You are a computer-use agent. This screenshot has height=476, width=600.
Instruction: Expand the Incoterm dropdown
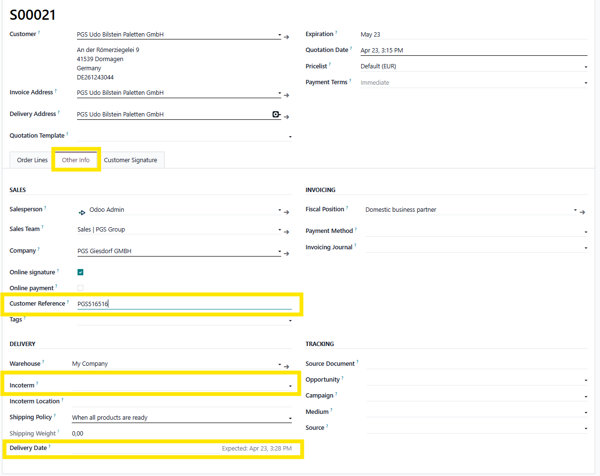(290, 386)
